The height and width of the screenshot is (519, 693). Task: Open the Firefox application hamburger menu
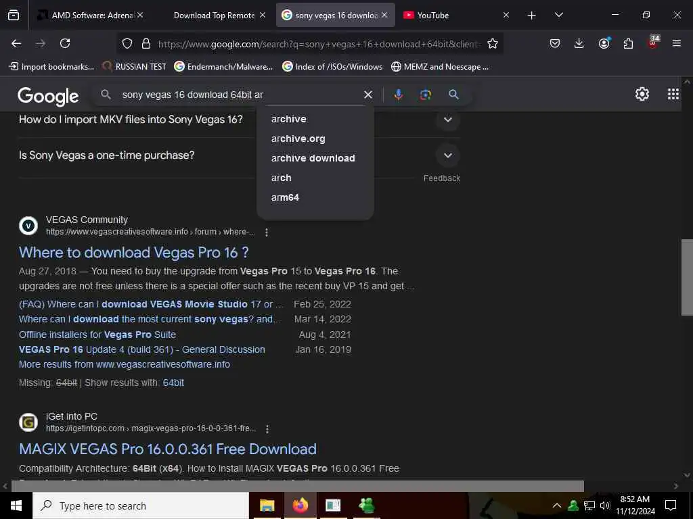[677, 43]
